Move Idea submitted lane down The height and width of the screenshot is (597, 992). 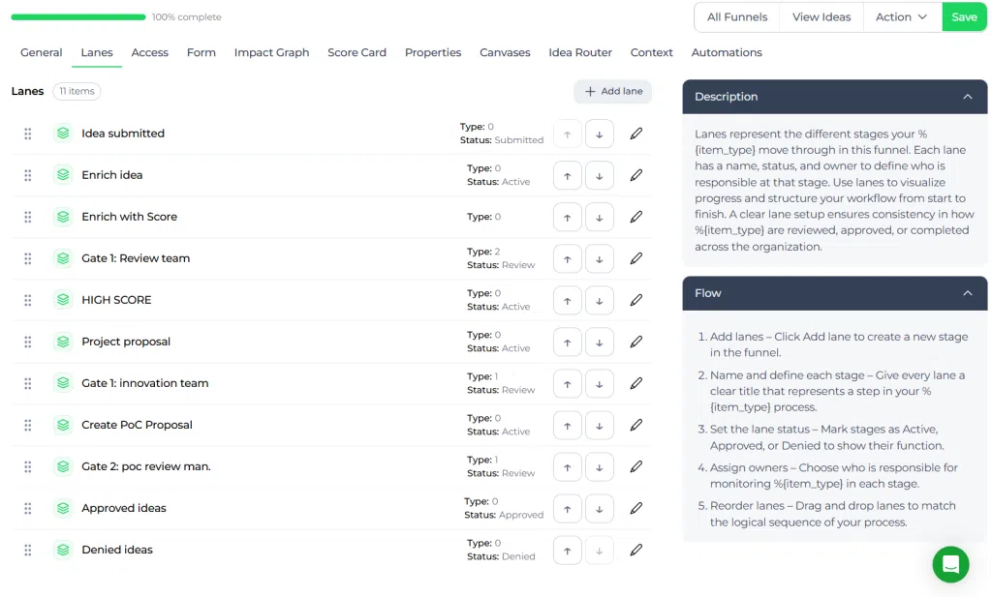coord(599,134)
